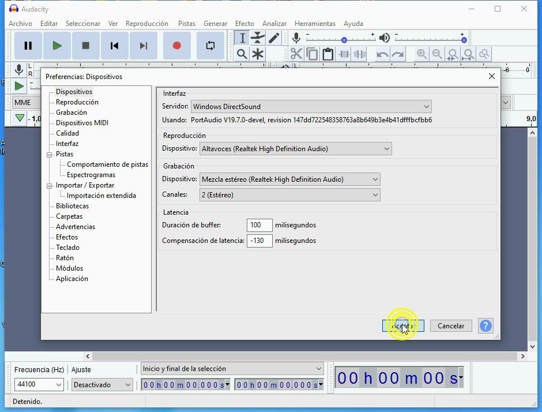The width and height of the screenshot is (542, 412).
Task: Skip to end of project
Action: point(144,46)
